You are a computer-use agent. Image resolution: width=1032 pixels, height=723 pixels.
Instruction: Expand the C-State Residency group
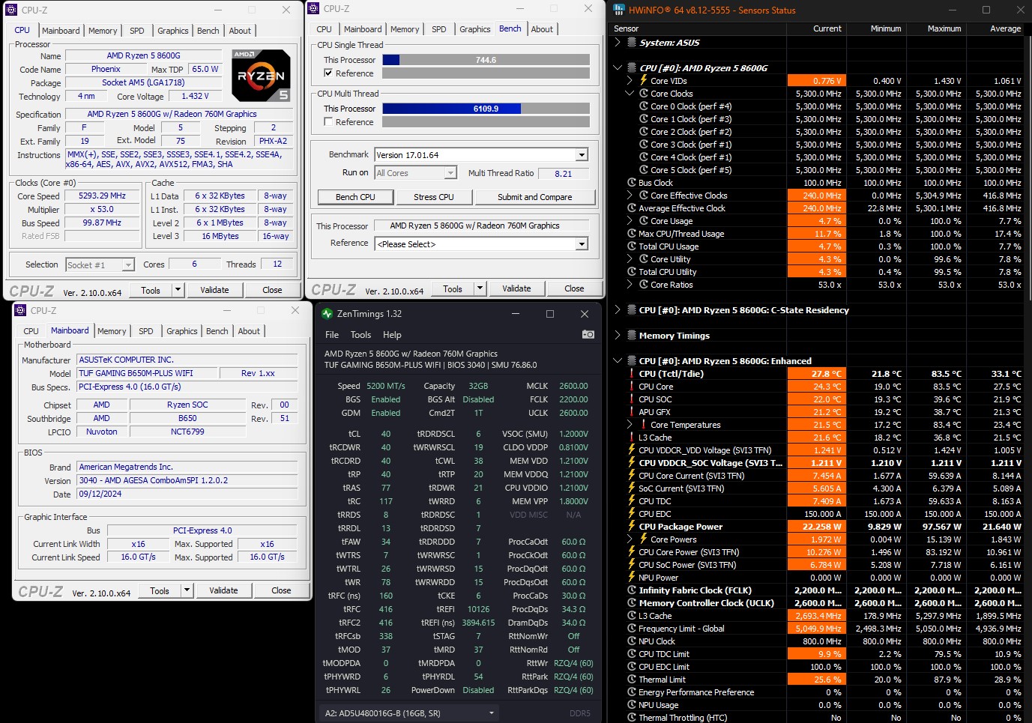pos(618,310)
